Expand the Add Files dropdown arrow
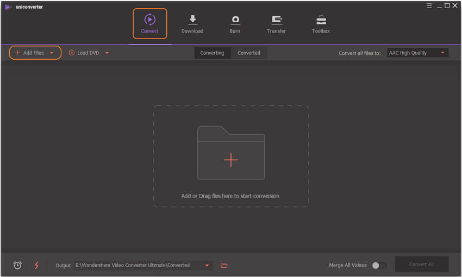Image resolution: width=462 pixels, height=277 pixels. pyautogui.click(x=52, y=53)
